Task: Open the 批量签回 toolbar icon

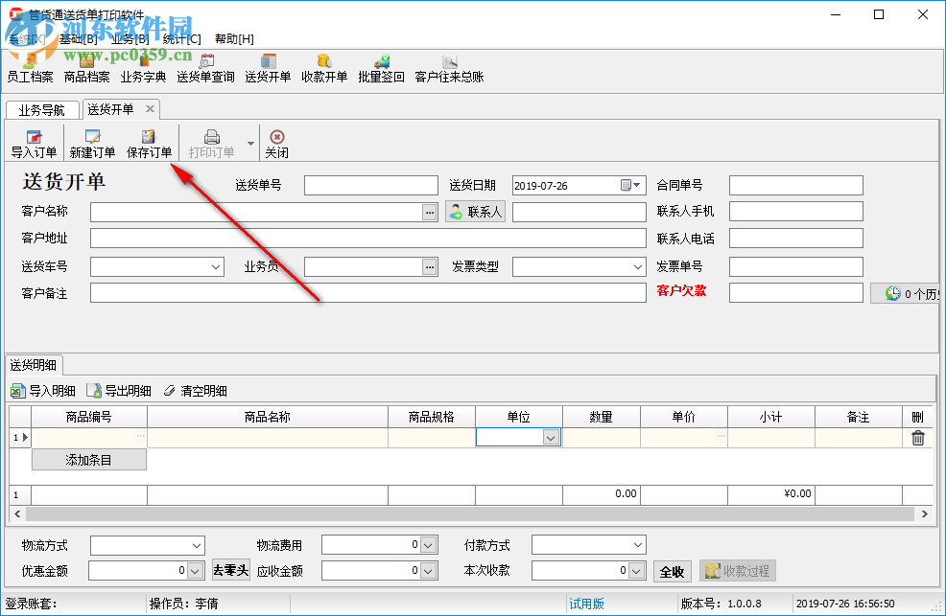Action: click(x=381, y=69)
